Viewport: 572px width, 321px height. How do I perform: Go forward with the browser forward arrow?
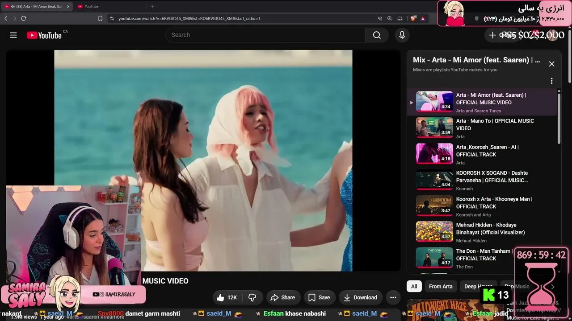14,18
